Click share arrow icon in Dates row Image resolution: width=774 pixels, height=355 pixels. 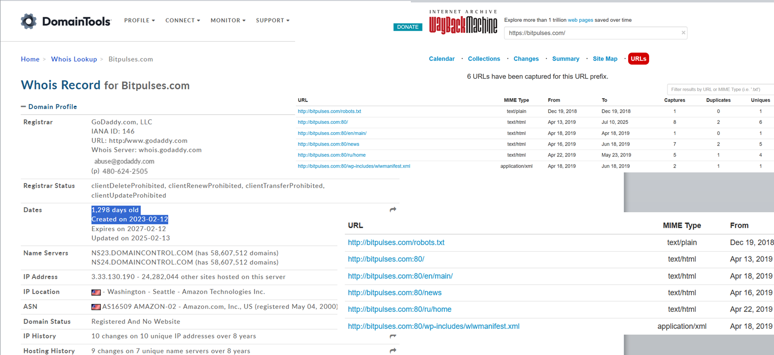pyautogui.click(x=393, y=210)
